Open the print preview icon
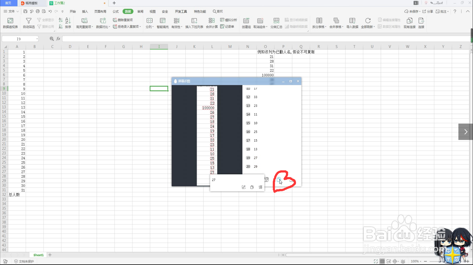The image size is (473, 265). [x=44, y=11]
